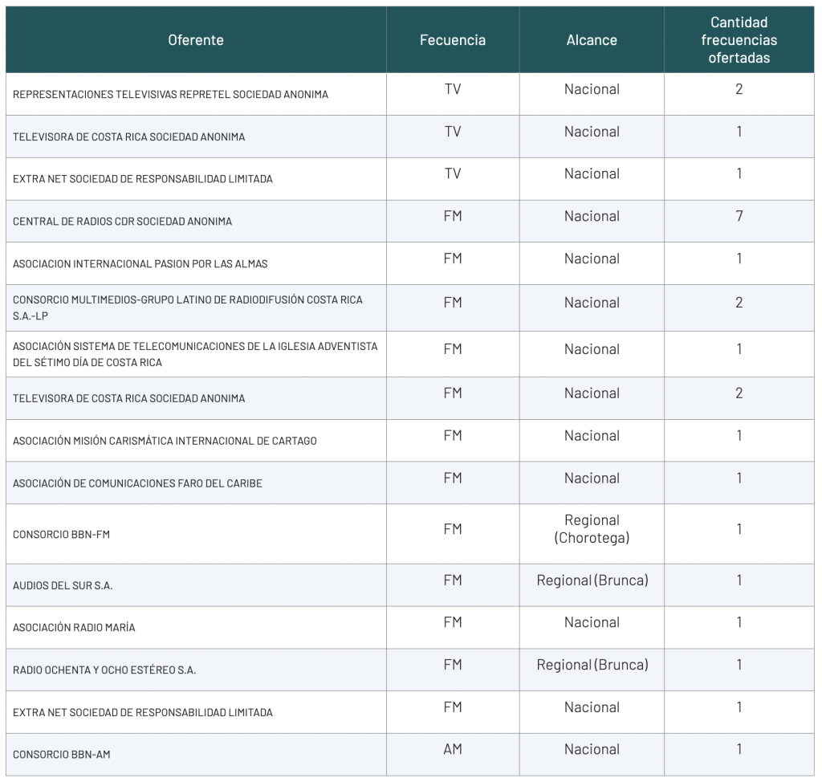Click Asociación Radio María

tap(74, 628)
